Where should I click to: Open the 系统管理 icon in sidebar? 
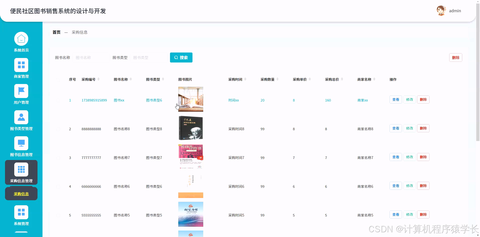(21, 212)
